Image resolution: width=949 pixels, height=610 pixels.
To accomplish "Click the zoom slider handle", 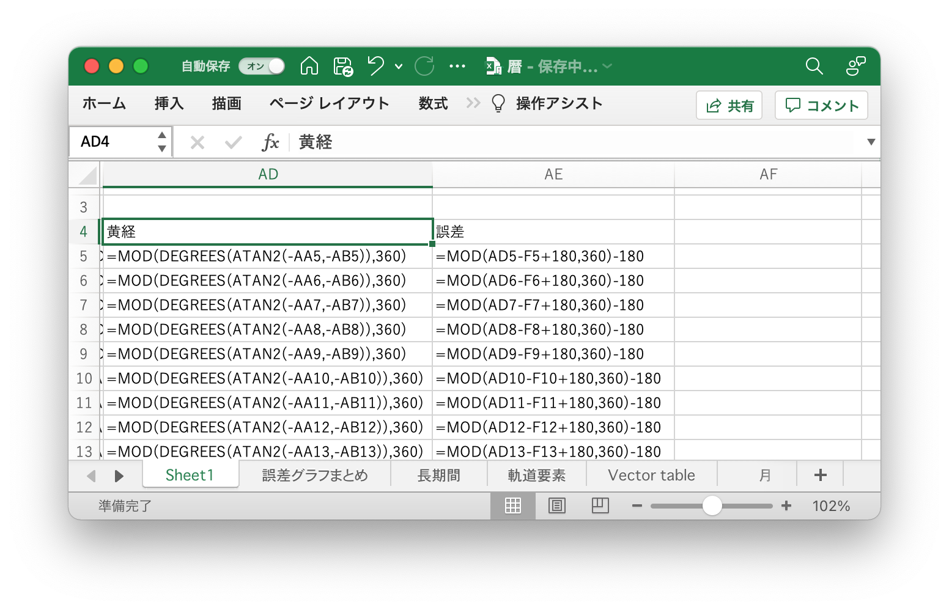I will (712, 505).
